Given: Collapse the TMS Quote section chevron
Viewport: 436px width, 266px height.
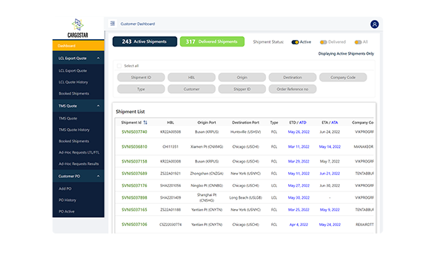Looking at the screenshot, I should coord(98,106).
